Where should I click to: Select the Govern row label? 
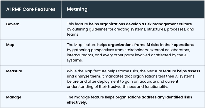[13, 24]
